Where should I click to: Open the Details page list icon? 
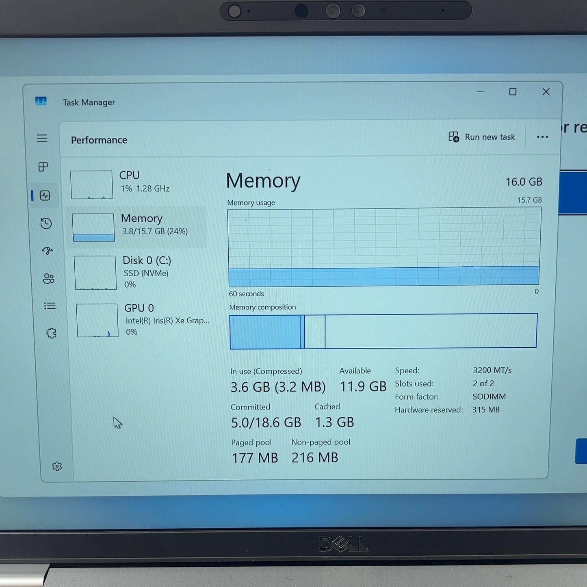pos(50,306)
